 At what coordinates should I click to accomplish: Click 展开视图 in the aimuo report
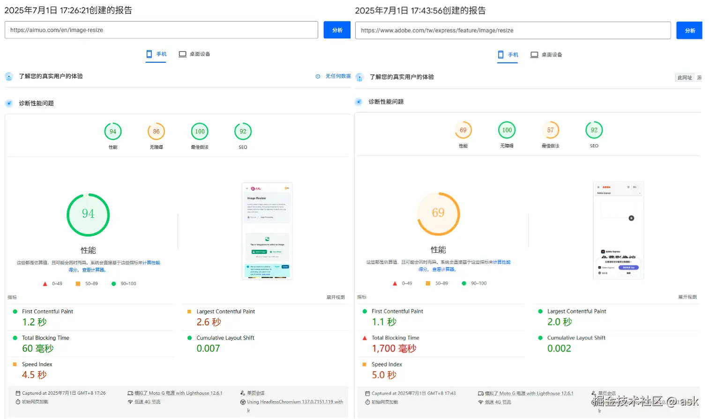click(336, 297)
